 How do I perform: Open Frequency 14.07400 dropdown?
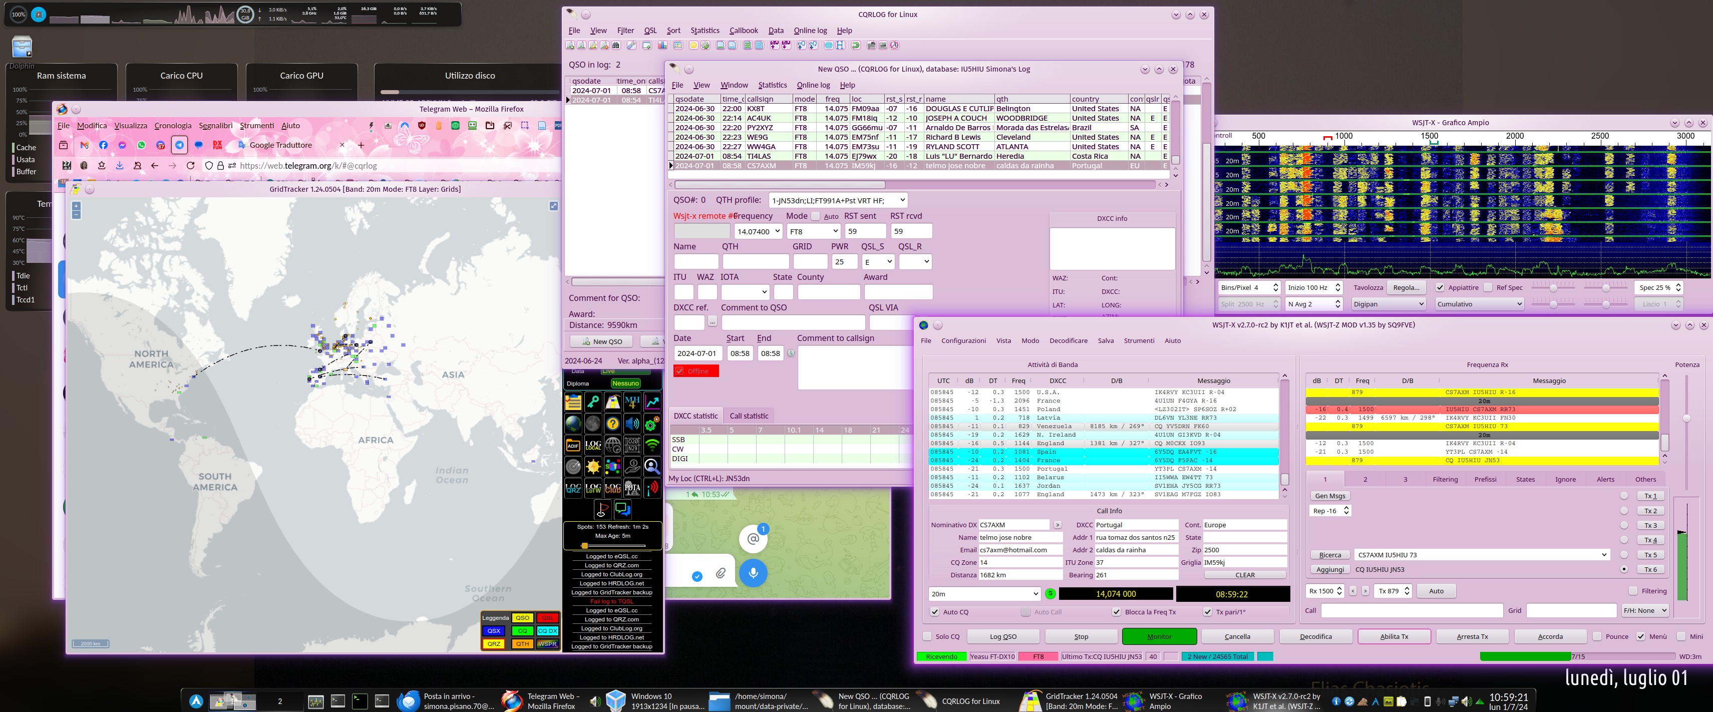[758, 231]
